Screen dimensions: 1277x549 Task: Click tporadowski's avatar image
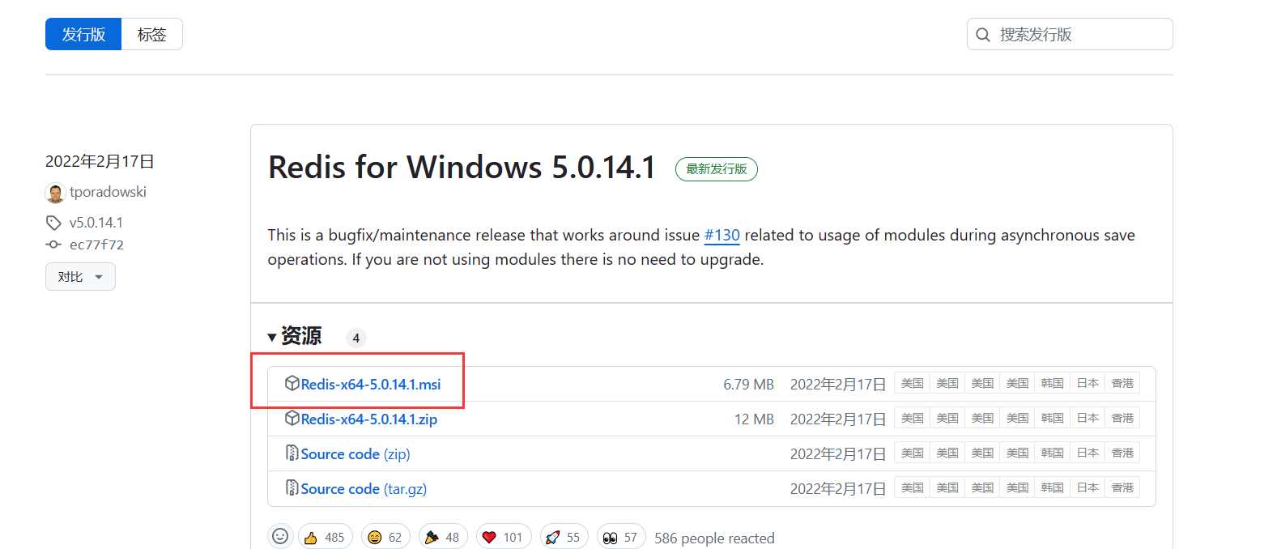coord(55,194)
